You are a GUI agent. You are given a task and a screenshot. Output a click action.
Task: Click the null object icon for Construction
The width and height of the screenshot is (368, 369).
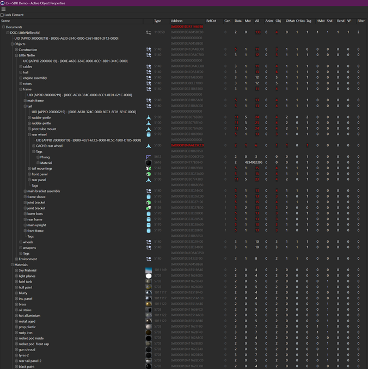149,50
